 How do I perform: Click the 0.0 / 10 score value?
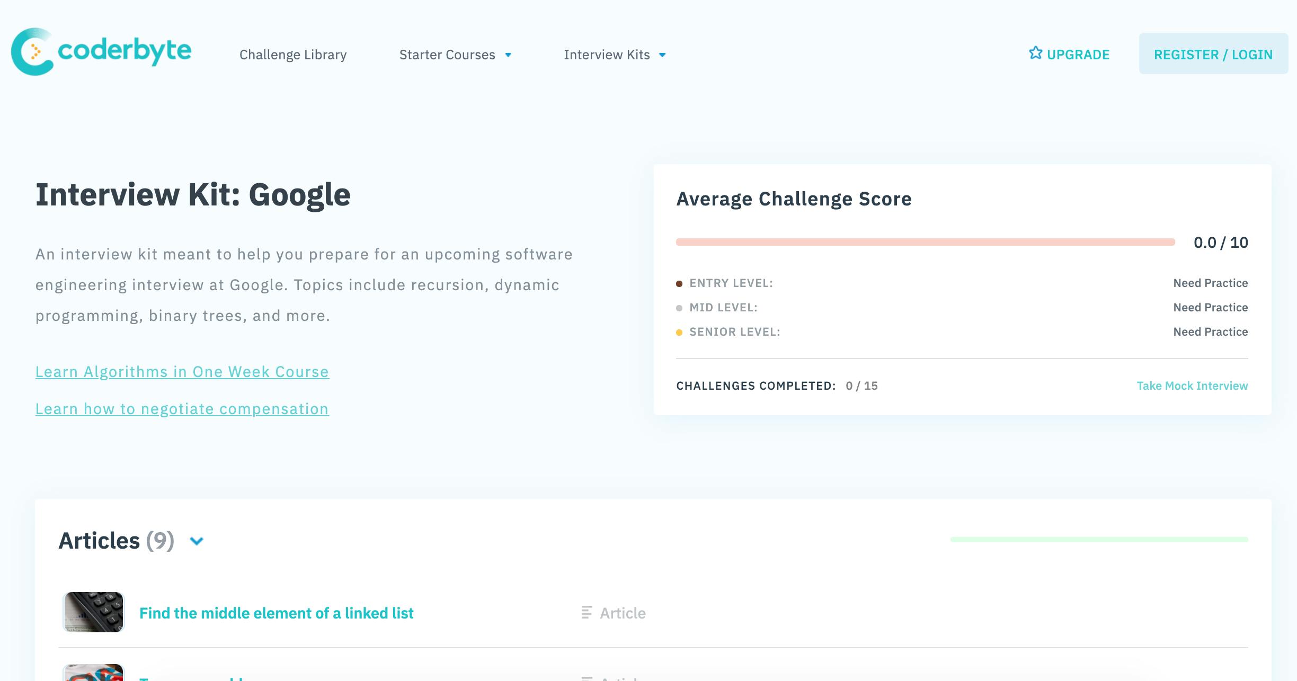tap(1221, 243)
